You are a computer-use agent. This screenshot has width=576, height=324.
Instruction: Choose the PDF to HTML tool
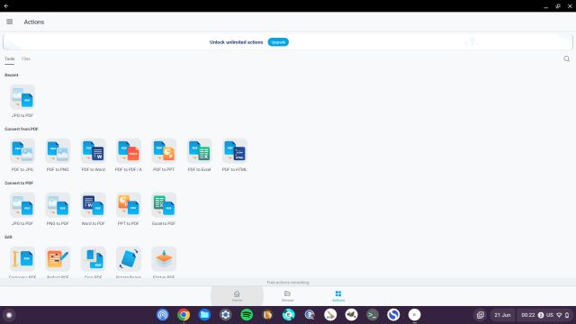(234, 155)
